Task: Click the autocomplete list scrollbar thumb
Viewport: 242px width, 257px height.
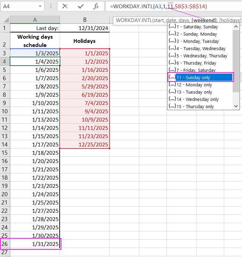Action: [x=236, y=61]
